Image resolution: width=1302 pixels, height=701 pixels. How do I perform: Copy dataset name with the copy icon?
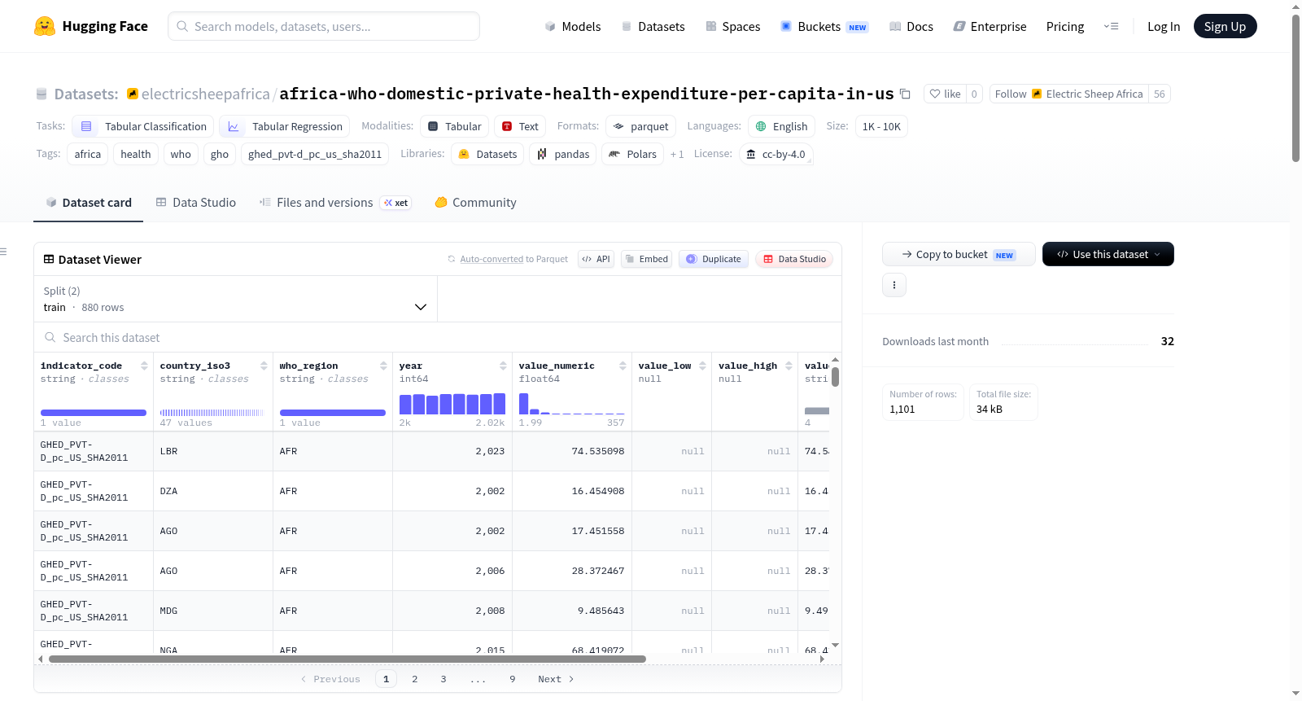[905, 94]
